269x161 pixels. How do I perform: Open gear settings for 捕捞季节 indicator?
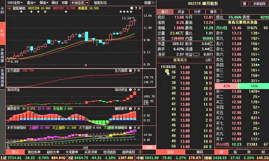coord(130,109)
